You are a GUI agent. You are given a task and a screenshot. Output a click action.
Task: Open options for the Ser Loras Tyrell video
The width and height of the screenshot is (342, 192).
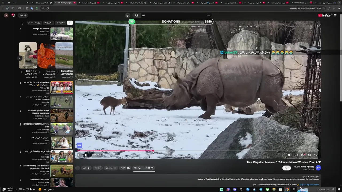[20, 110]
